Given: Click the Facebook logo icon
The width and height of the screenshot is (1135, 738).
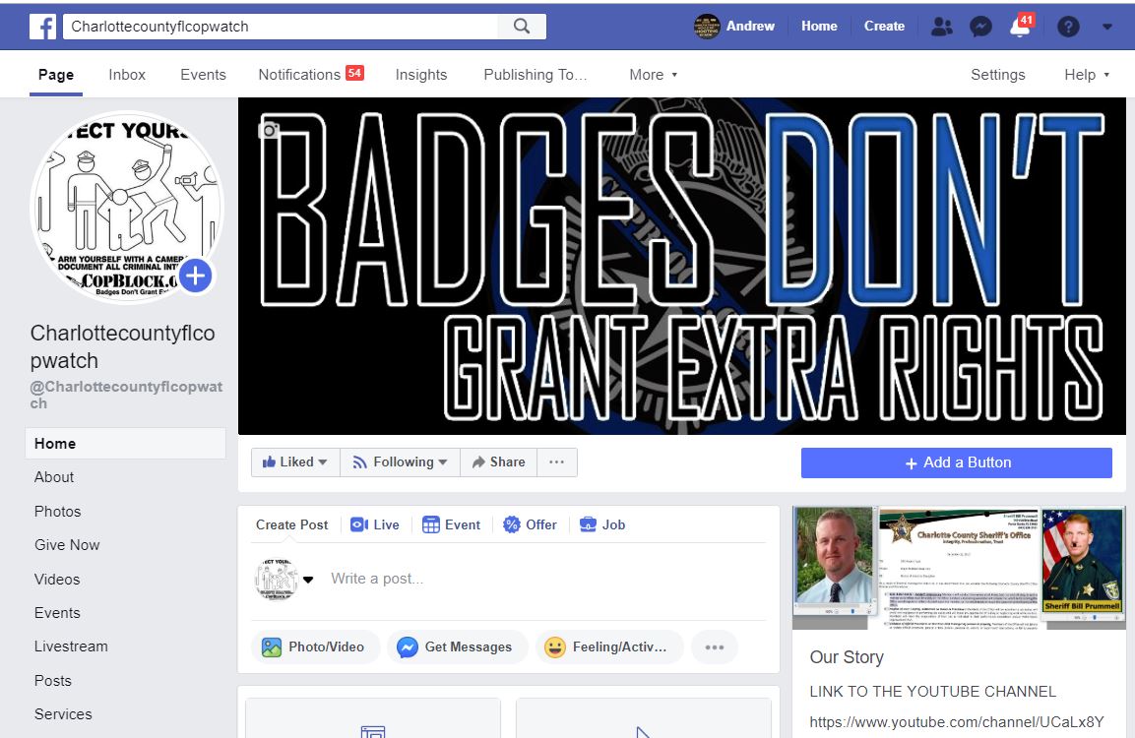Looking at the screenshot, I should (x=42, y=27).
